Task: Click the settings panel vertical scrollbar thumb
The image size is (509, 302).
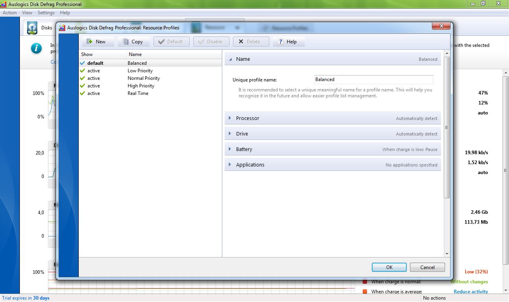Action: [447, 128]
